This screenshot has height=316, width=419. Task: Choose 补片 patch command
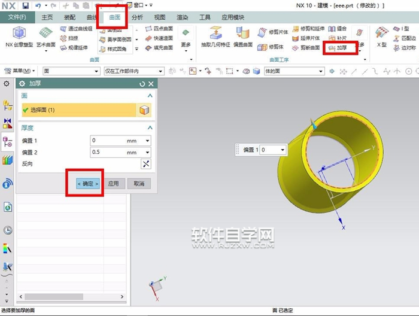click(338, 38)
